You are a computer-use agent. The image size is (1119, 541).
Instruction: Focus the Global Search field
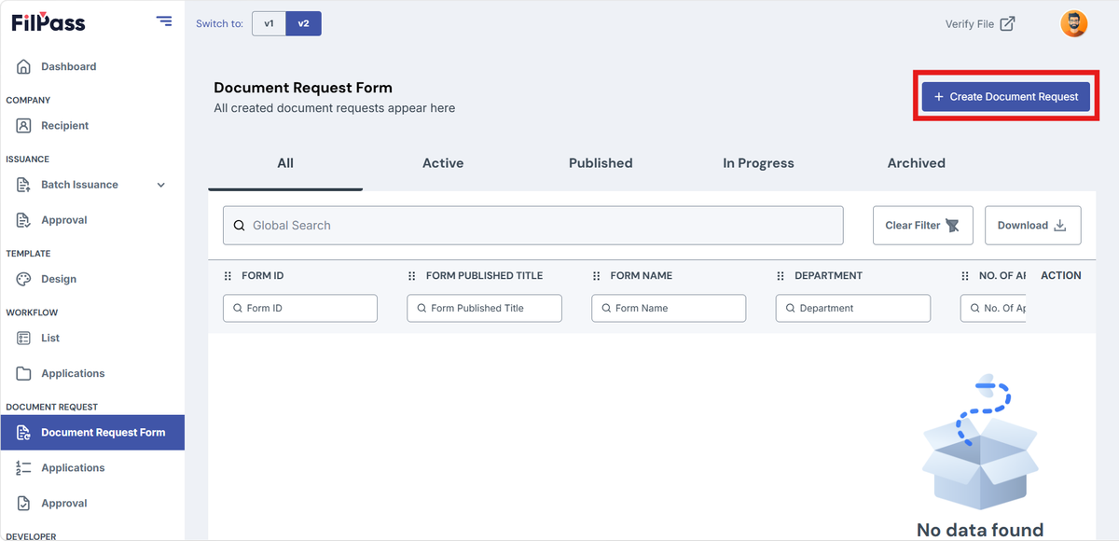[533, 226]
